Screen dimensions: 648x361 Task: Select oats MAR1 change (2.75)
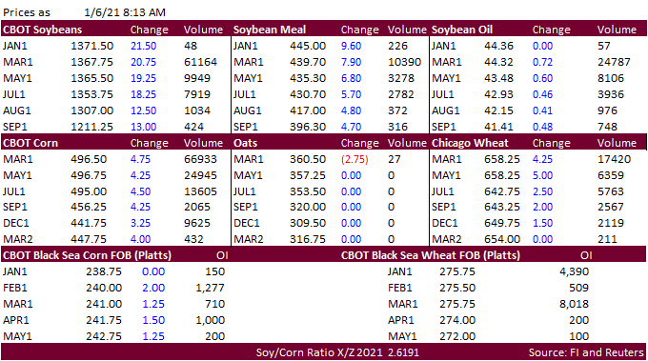point(354,159)
